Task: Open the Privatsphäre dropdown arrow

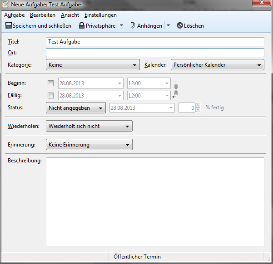Action: (x=121, y=26)
